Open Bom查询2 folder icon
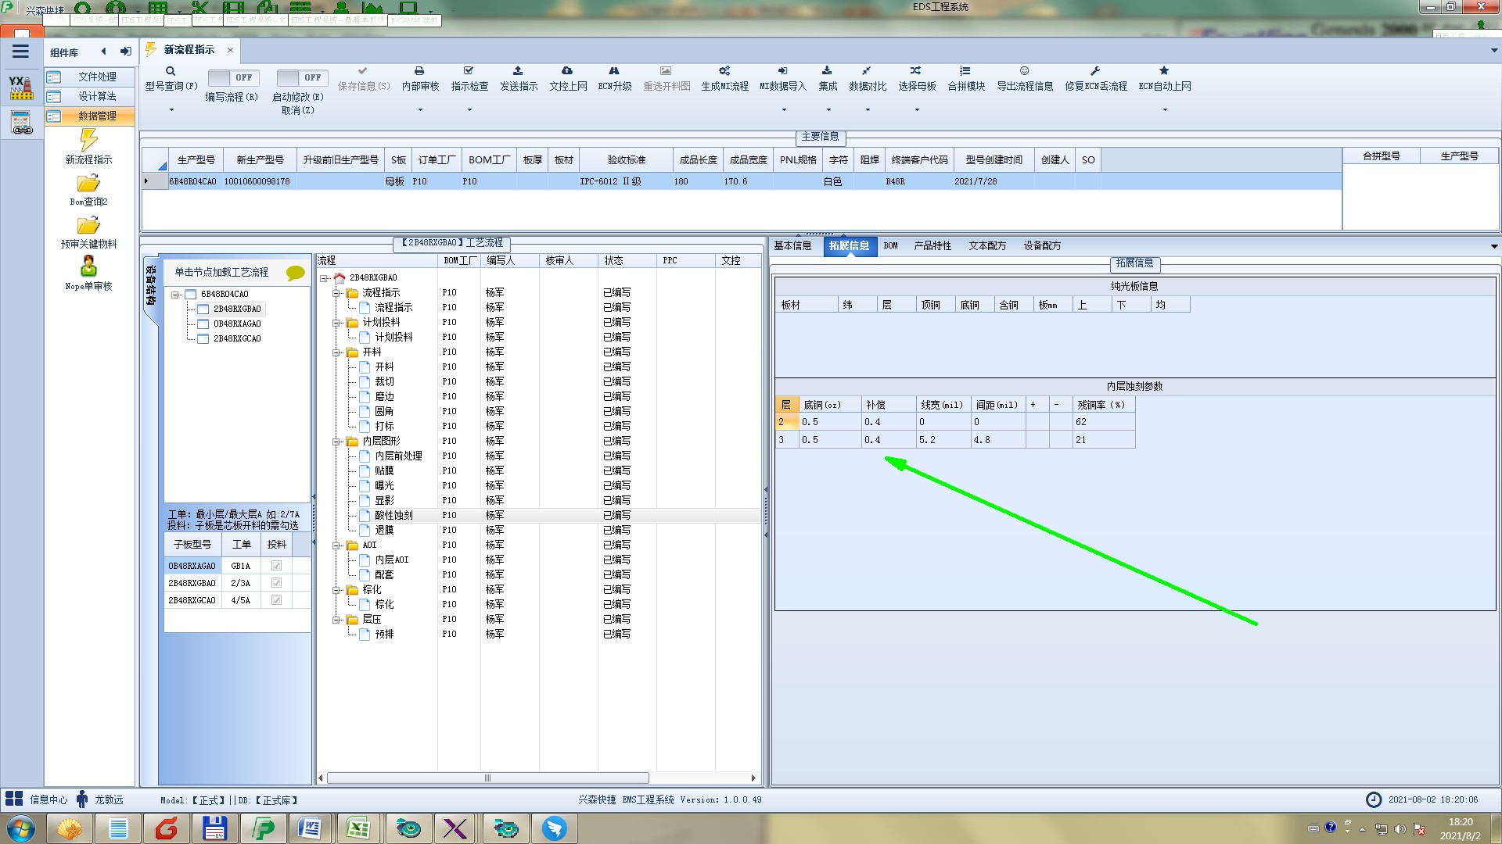This screenshot has width=1502, height=844. click(x=88, y=184)
